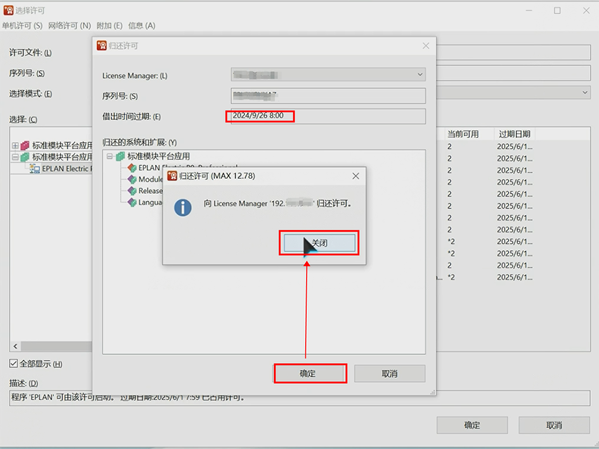Open the License Manager dropdown in 归还许可
This screenshot has height=449, width=599.
tap(420, 74)
